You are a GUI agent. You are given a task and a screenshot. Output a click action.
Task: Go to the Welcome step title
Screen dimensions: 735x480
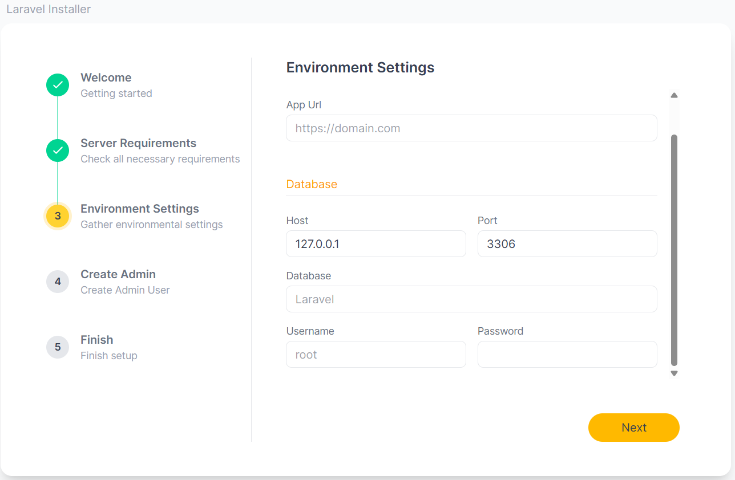(106, 78)
